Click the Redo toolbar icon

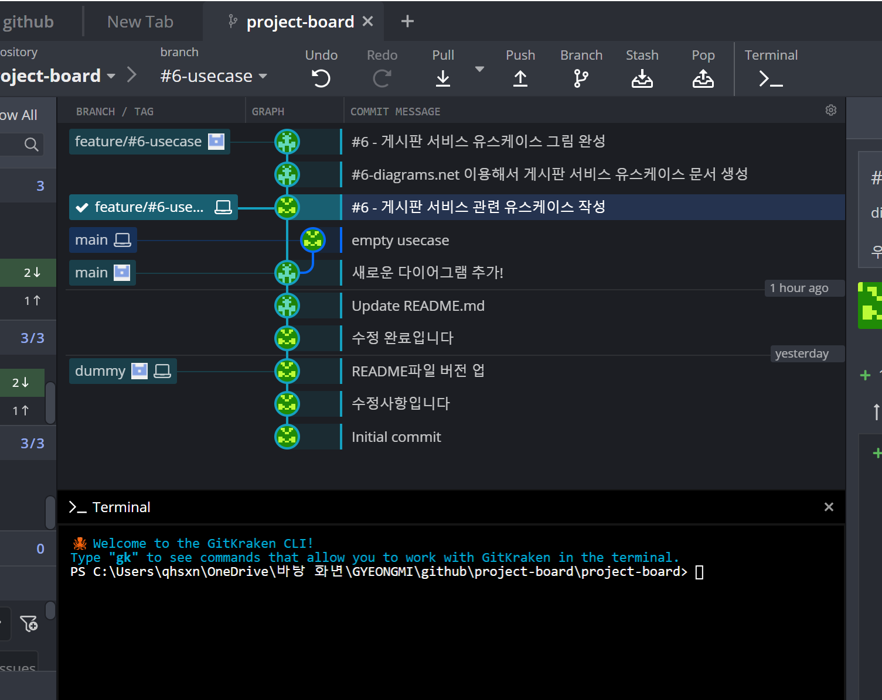point(382,78)
